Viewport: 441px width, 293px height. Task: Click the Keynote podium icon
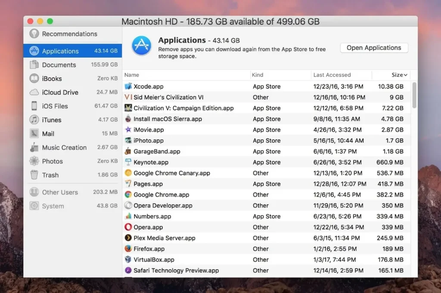point(128,162)
